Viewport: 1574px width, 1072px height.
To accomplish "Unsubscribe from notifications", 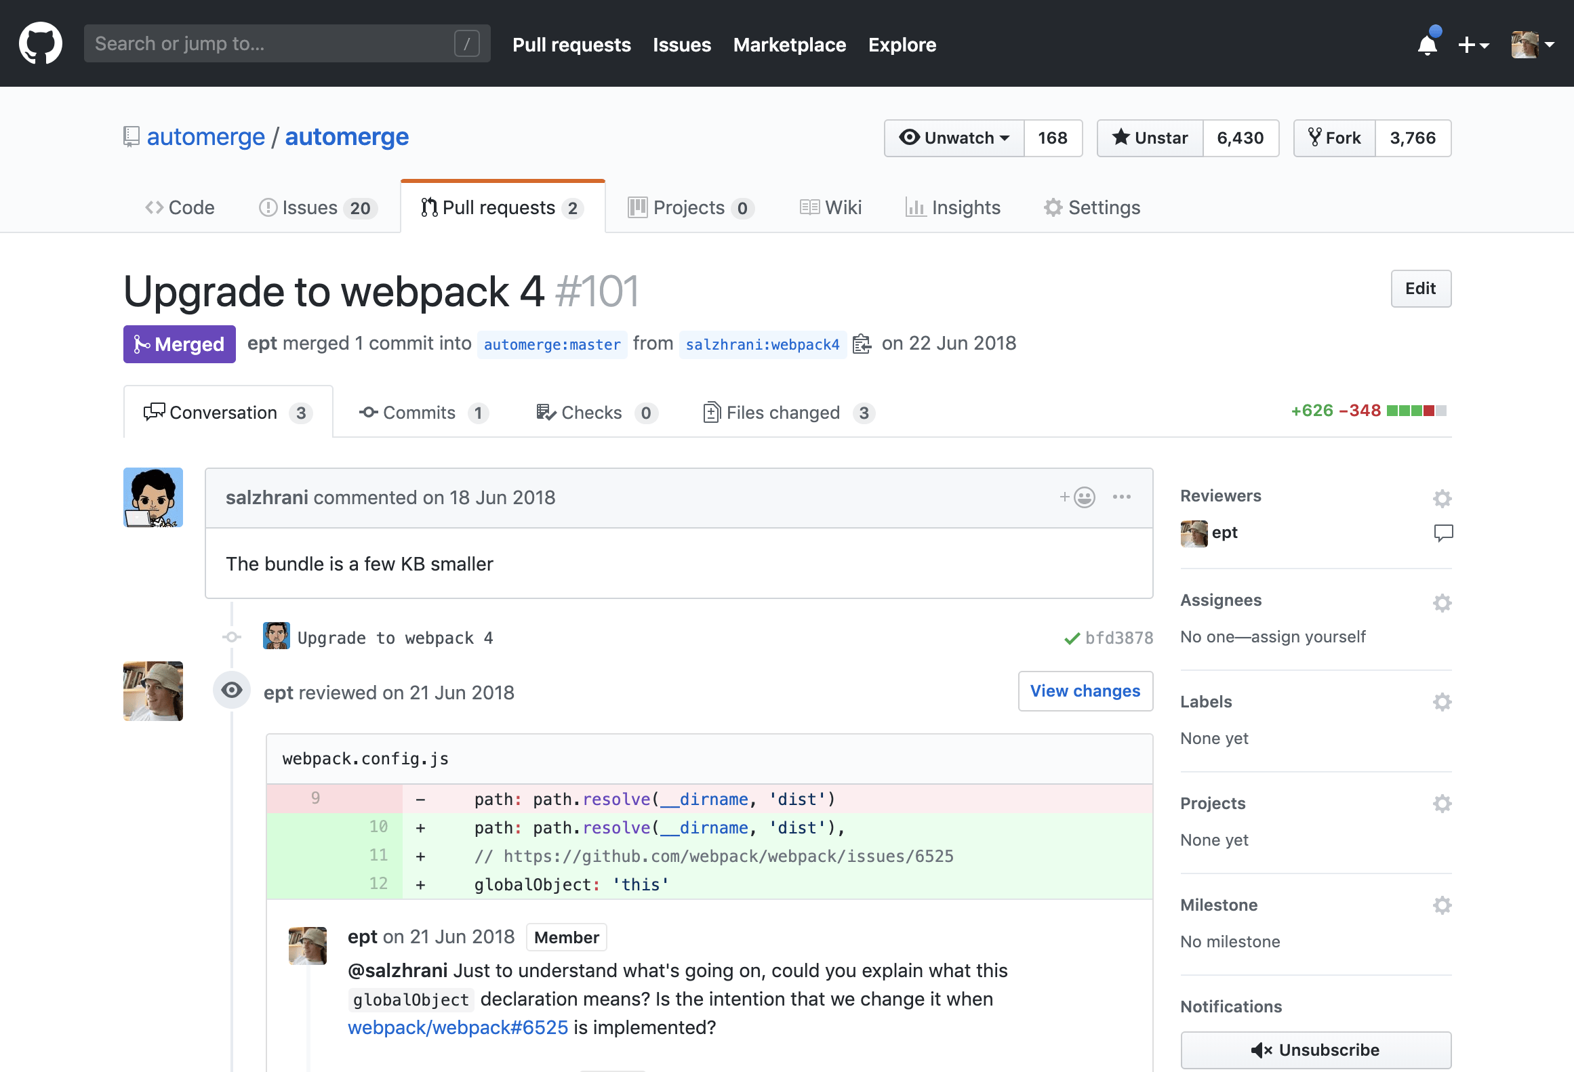I will point(1315,1050).
